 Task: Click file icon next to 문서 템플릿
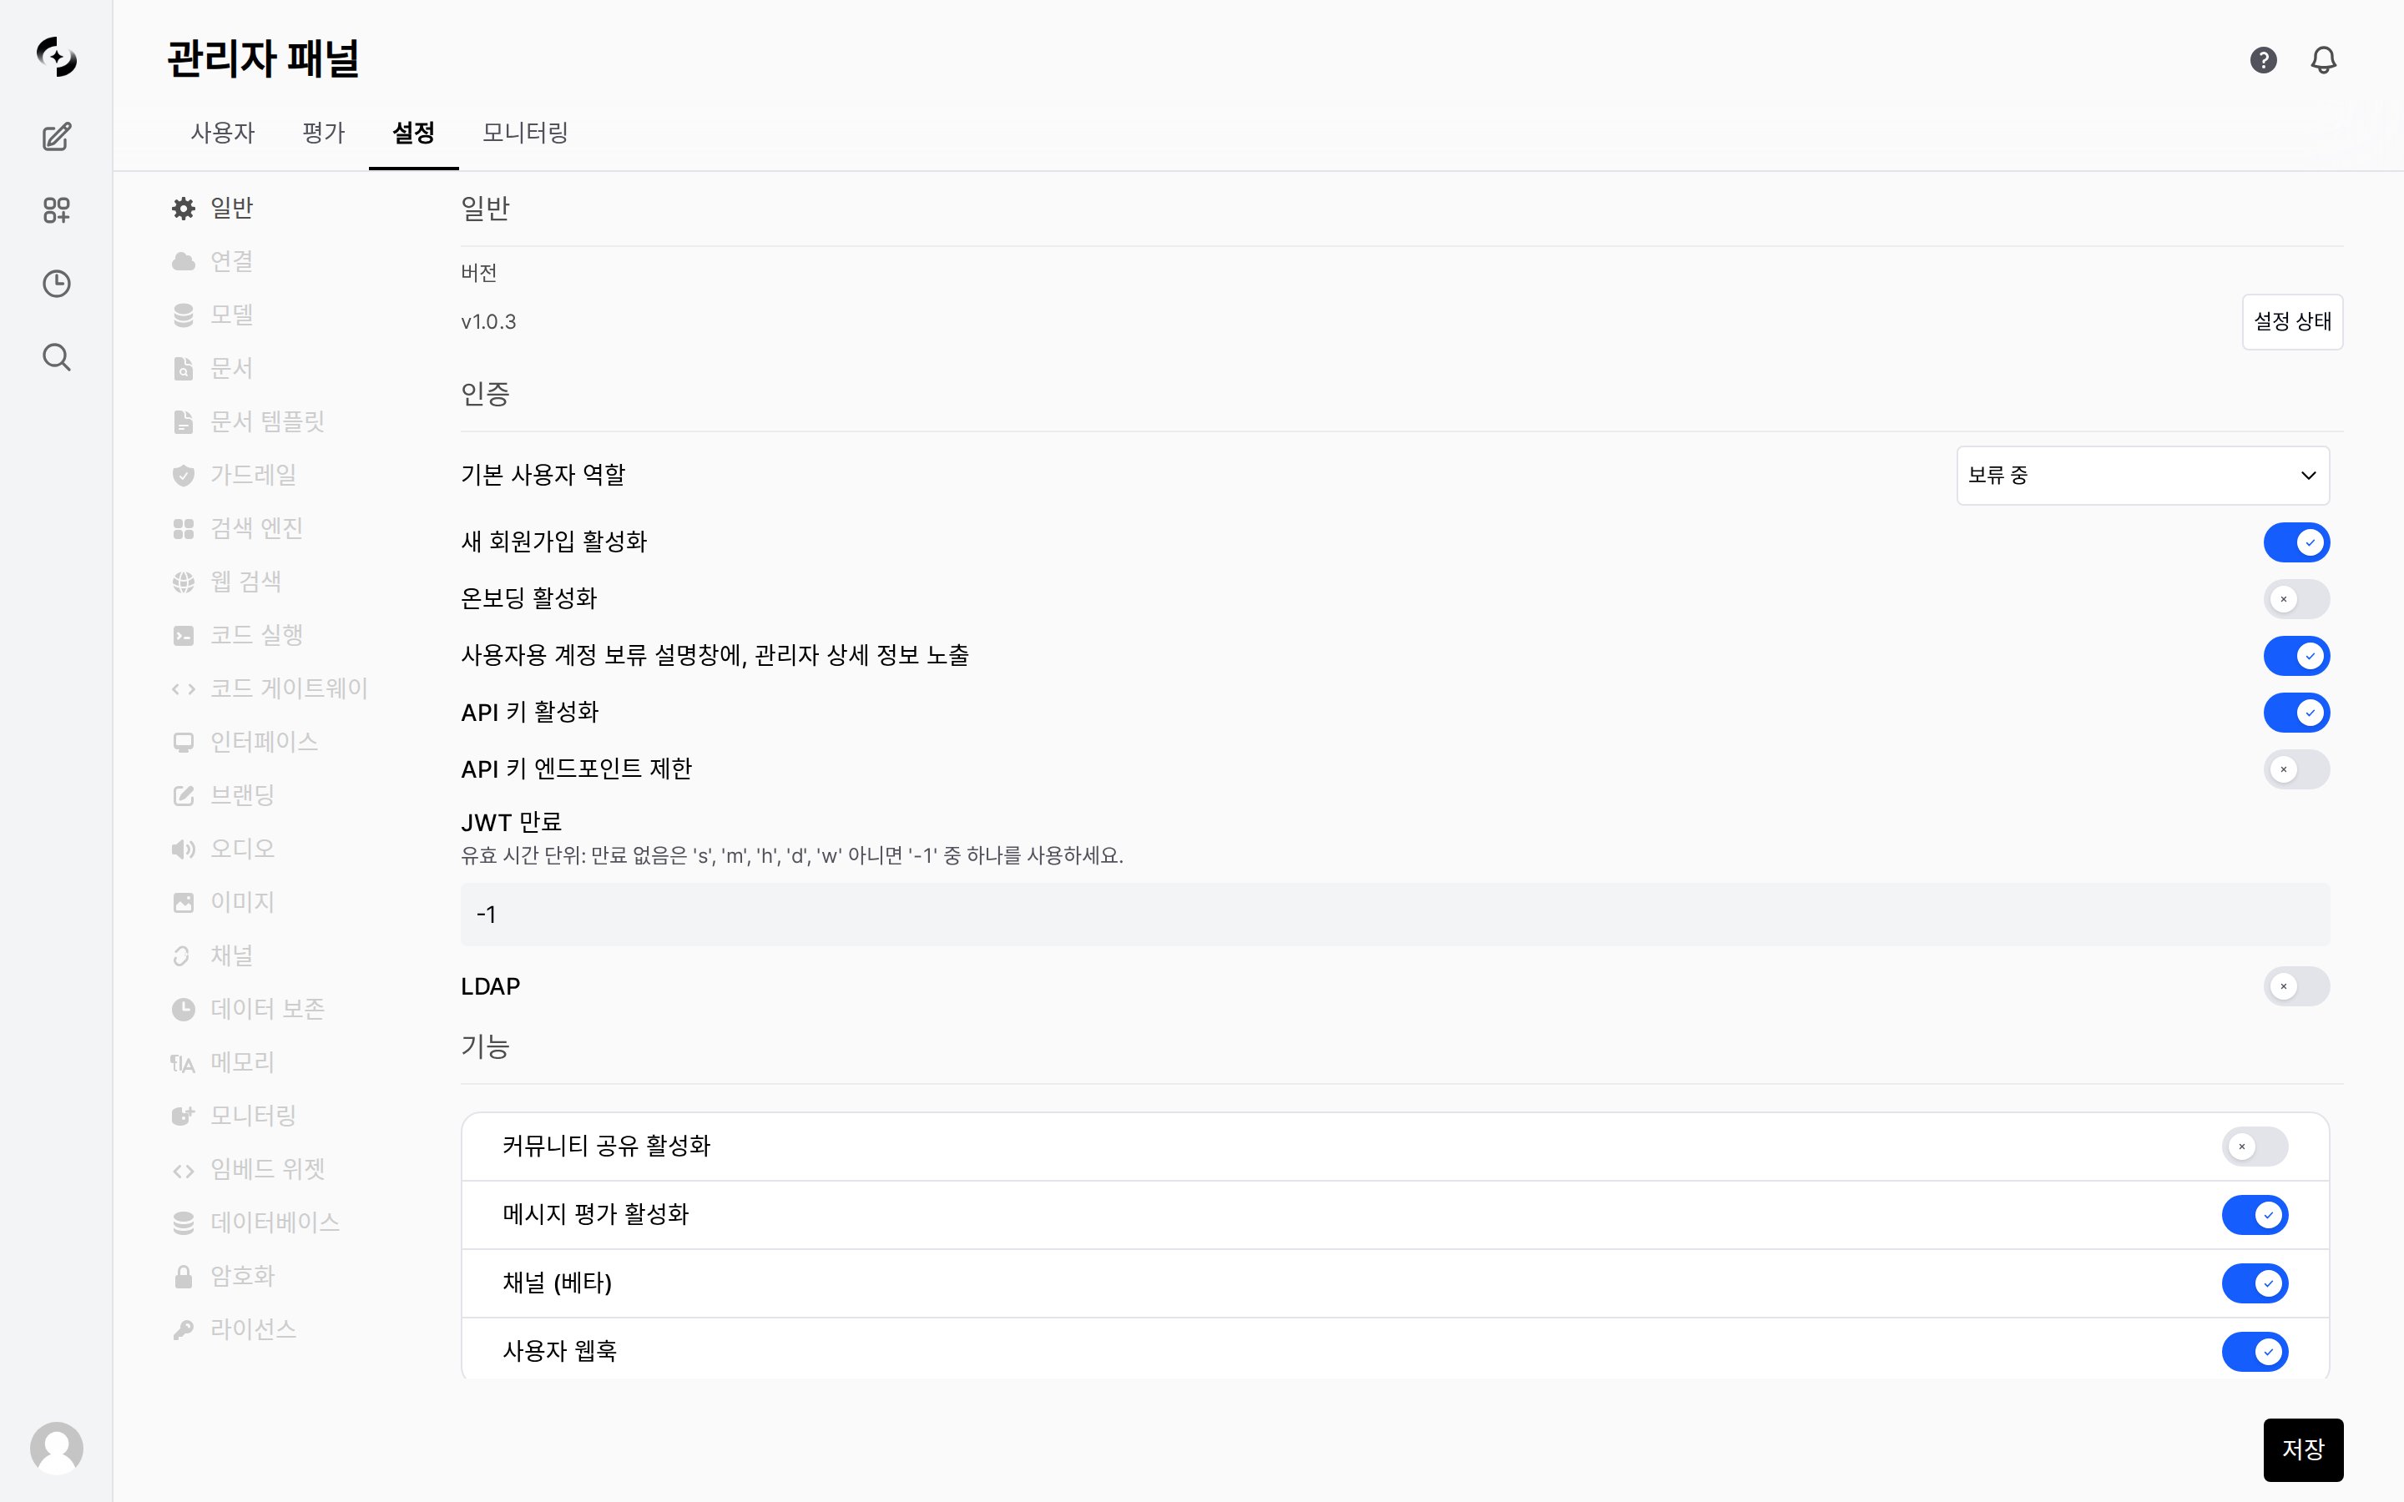click(x=184, y=422)
